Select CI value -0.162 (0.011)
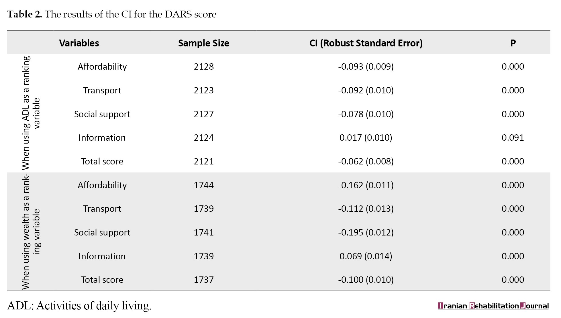Image resolution: width=561 pixels, height=318 pixels. click(366, 185)
